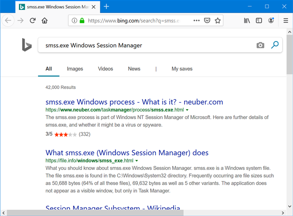Viewport: 293px width, 216px height.
Task: Click the vertical scrollbar down arrow
Action: [x=290, y=206]
